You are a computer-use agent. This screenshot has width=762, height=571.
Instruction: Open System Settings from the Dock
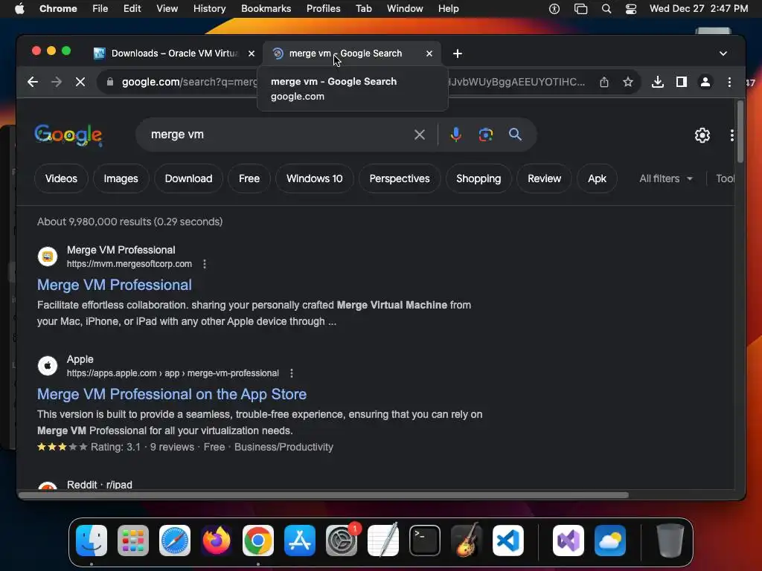(342, 541)
